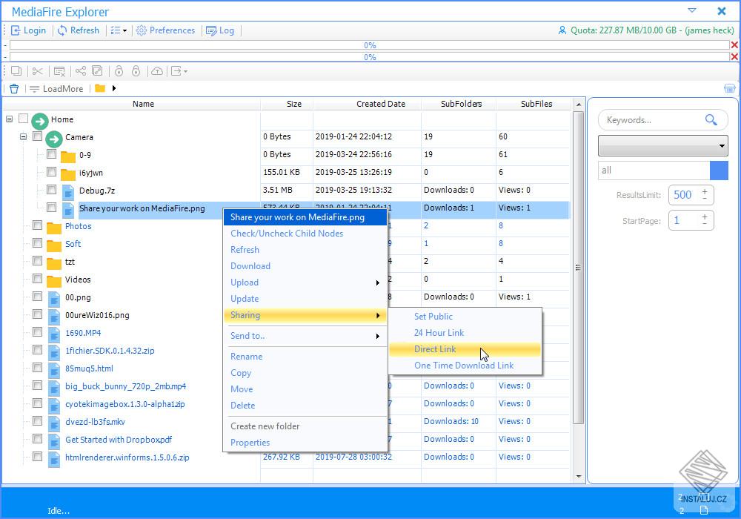Click the open padlock icon
This screenshot has width=741, height=519.
click(119, 71)
